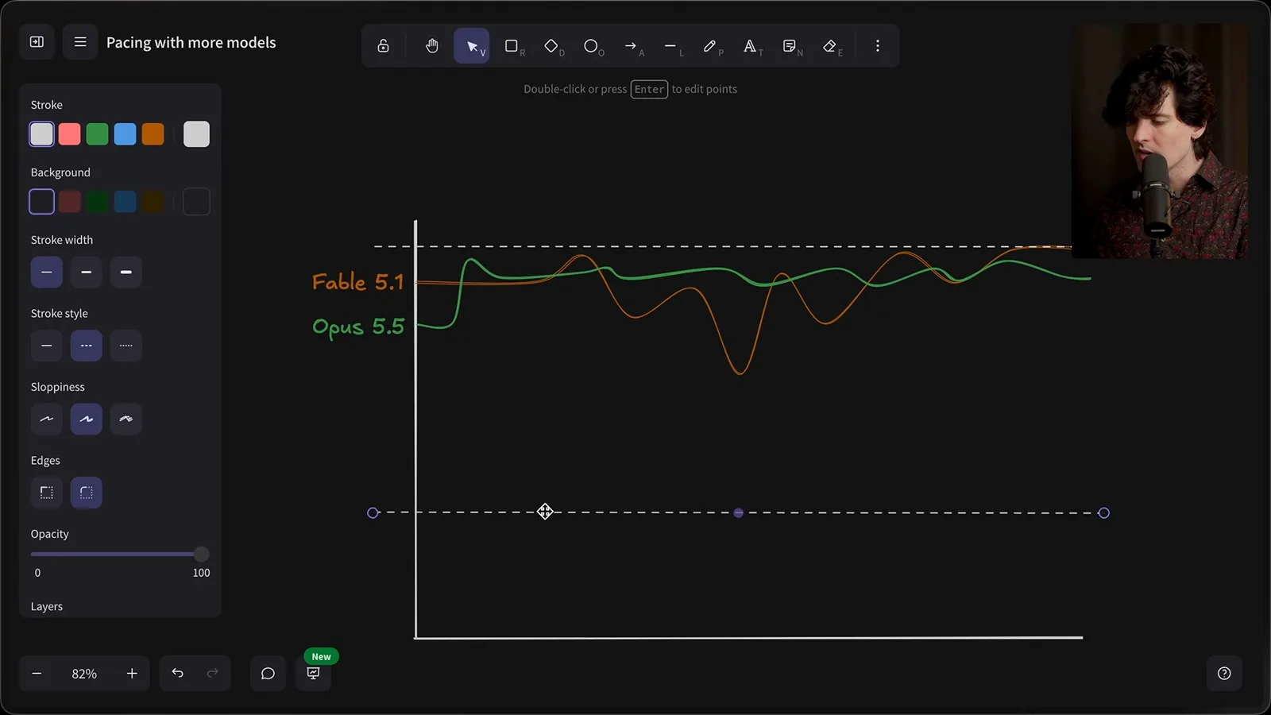Select the Text tool
The height and width of the screenshot is (715, 1271).
[750, 46]
